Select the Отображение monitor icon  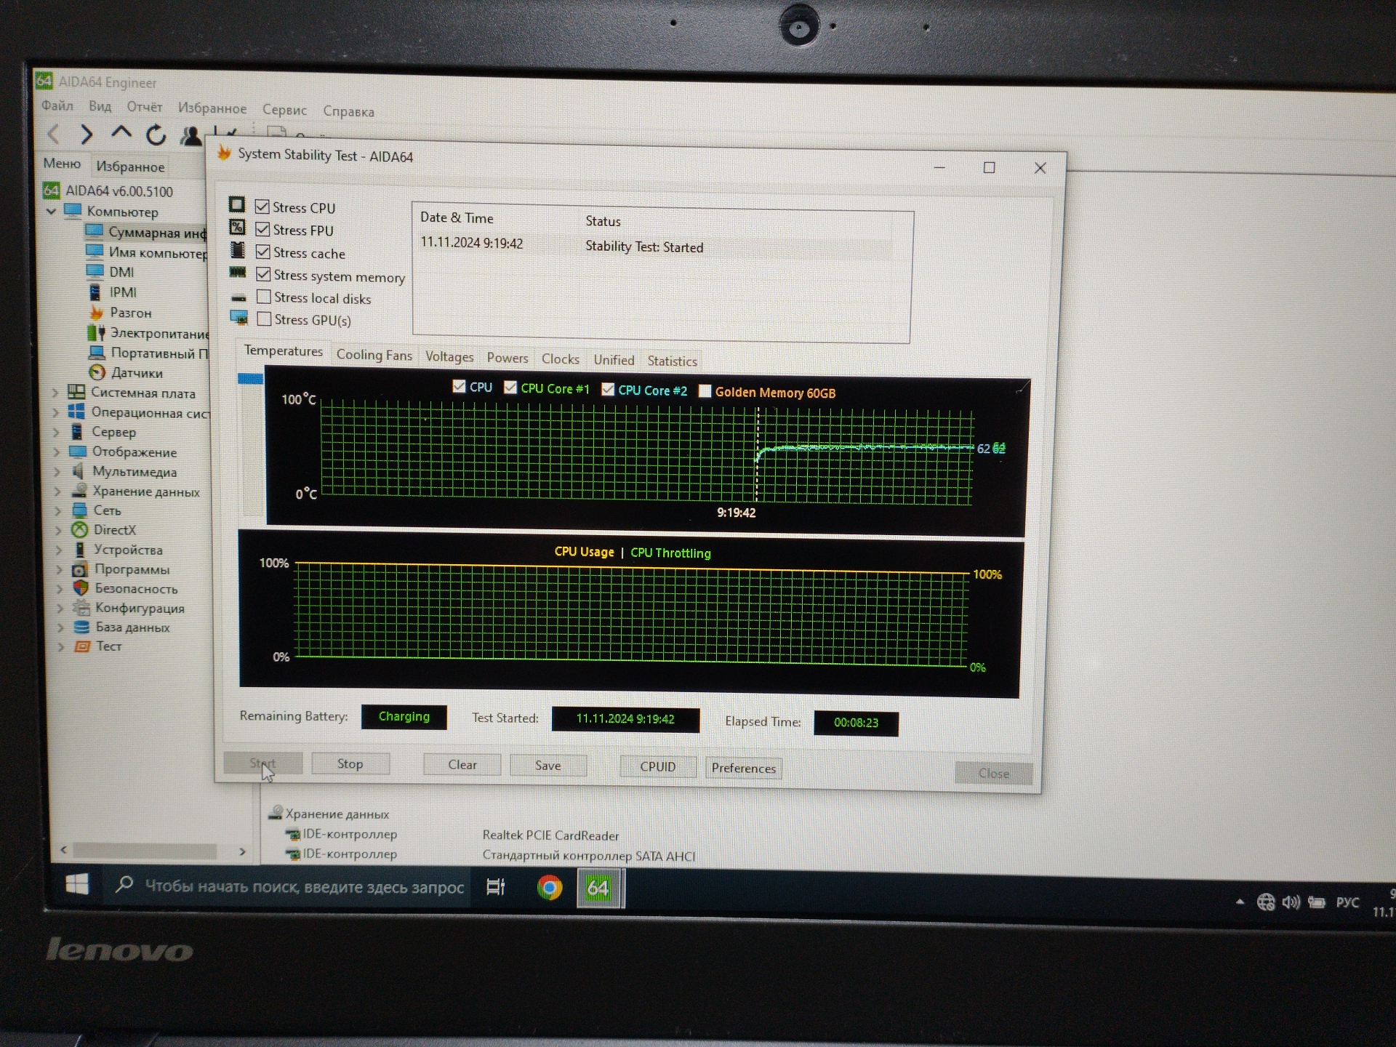click(78, 452)
